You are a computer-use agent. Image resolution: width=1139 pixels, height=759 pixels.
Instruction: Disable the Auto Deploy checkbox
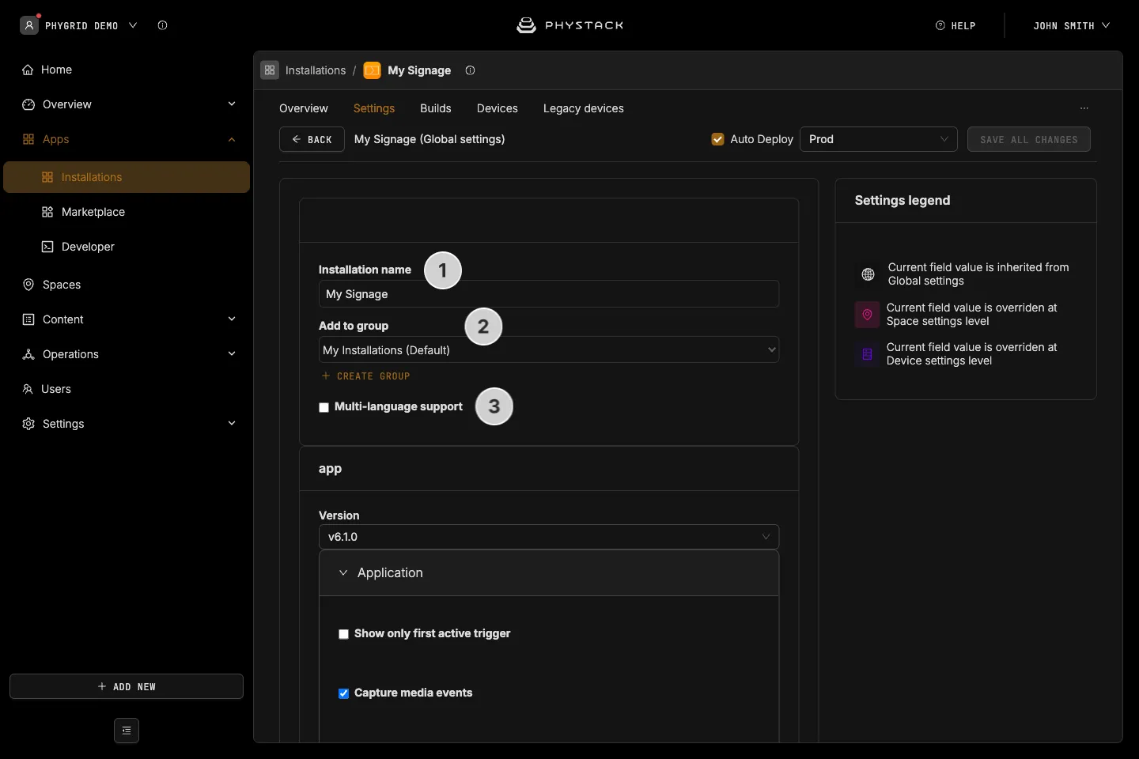click(717, 139)
